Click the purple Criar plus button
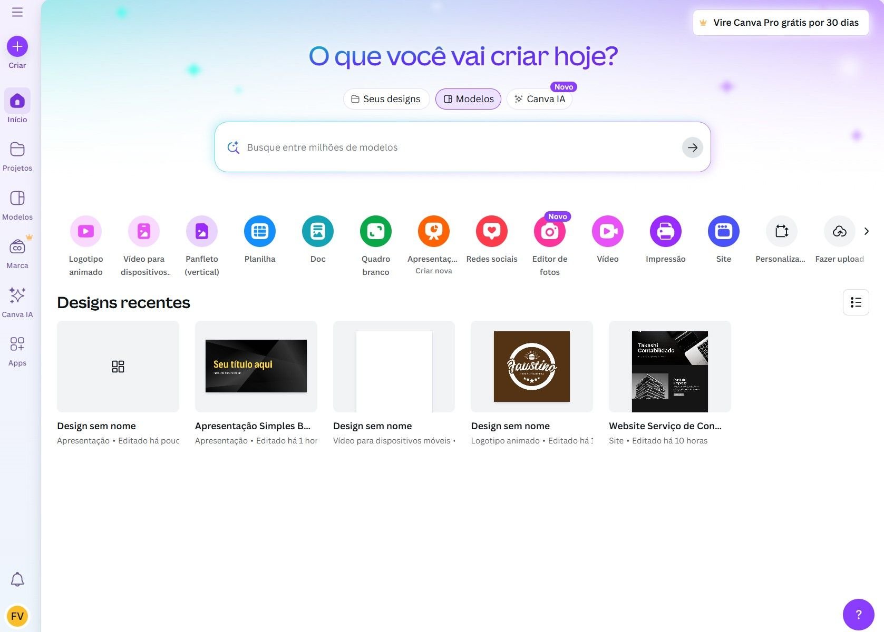 point(17,46)
